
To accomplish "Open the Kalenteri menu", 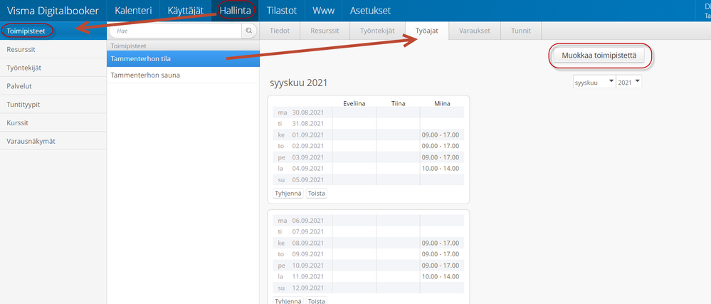I will click(133, 11).
